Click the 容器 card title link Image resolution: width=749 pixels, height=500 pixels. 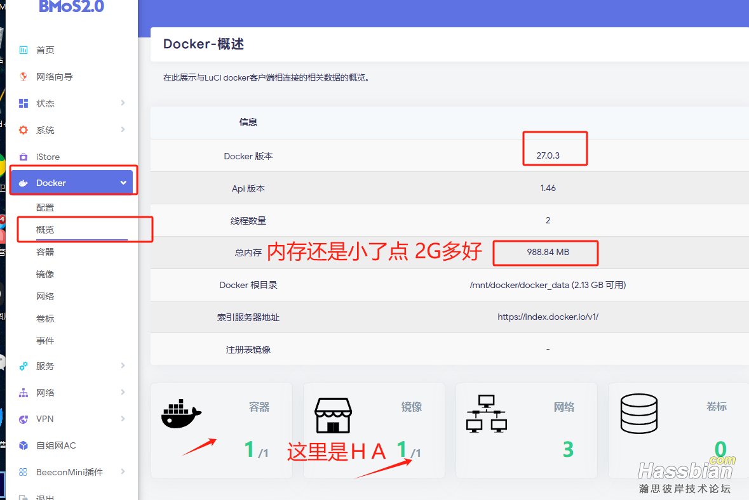[x=259, y=407]
